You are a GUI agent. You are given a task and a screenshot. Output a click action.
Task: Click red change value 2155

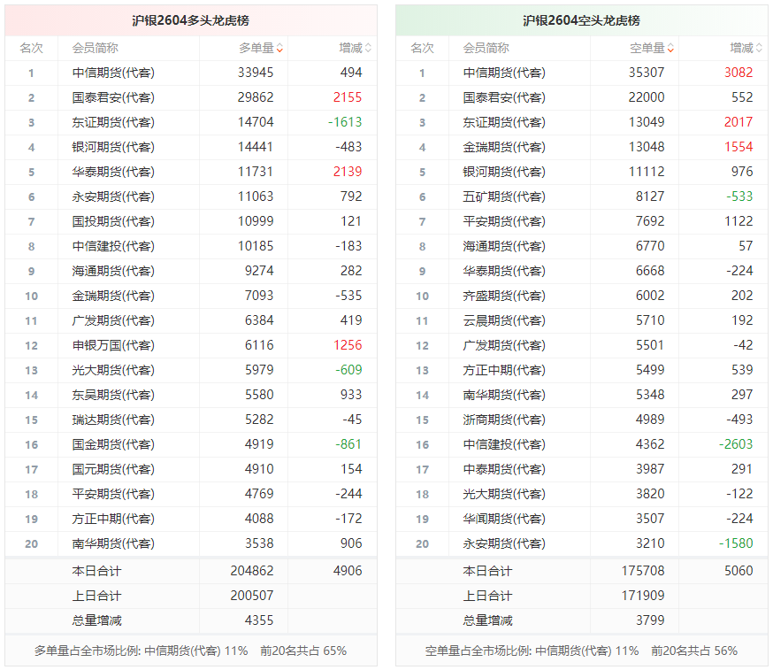pyautogui.click(x=348, y=97)
